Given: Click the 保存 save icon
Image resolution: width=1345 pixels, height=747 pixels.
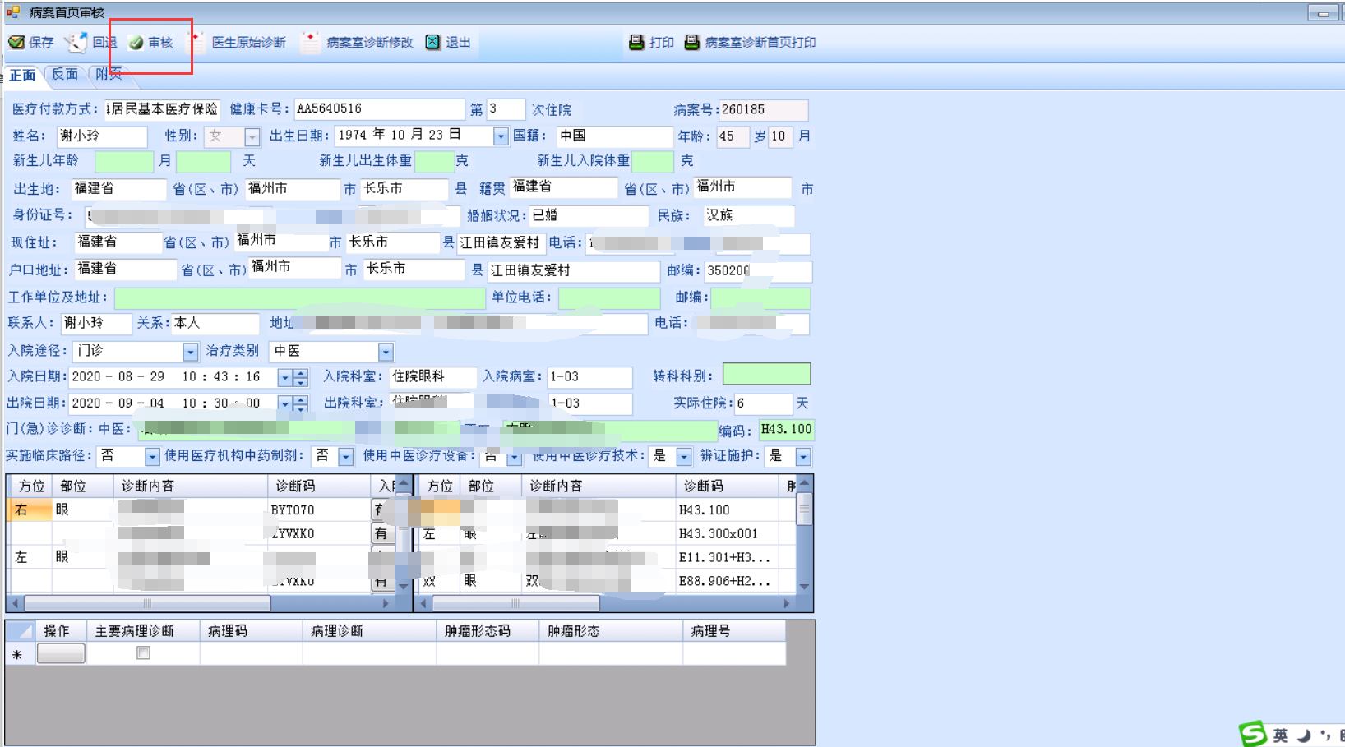Looking at the screenshot, I should click(16, 42).
